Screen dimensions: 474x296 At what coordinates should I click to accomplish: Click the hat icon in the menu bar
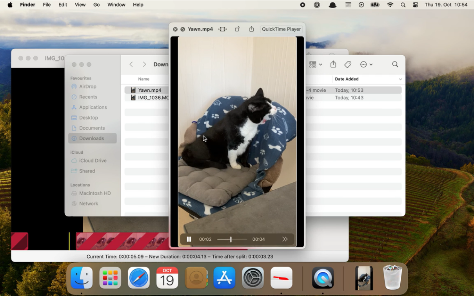(332, 5)
